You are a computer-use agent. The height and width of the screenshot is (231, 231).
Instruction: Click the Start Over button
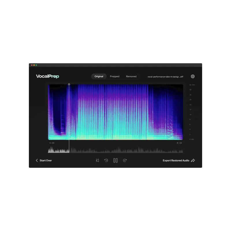tap(44, 160)
